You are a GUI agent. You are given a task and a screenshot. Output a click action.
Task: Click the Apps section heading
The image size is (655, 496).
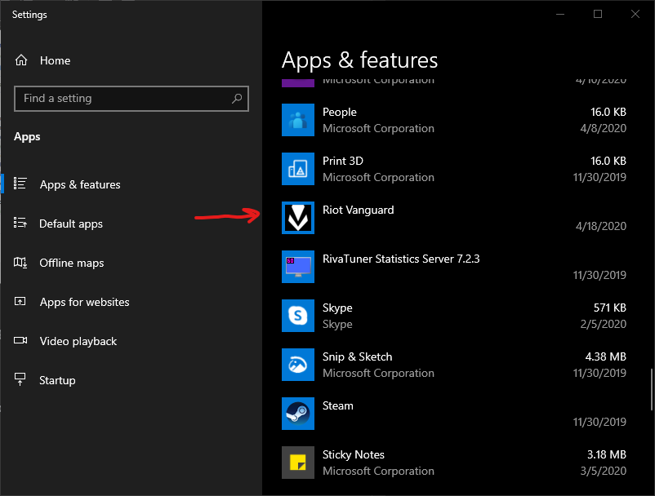27,137
